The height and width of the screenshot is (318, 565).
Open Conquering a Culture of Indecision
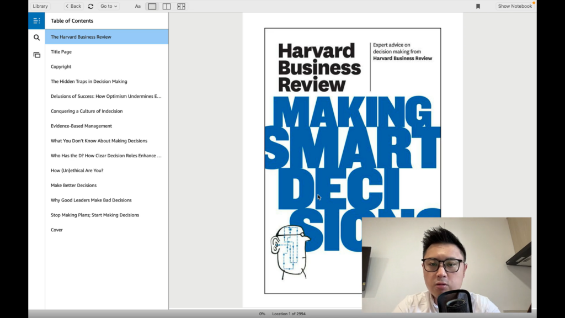pos(106,111)
